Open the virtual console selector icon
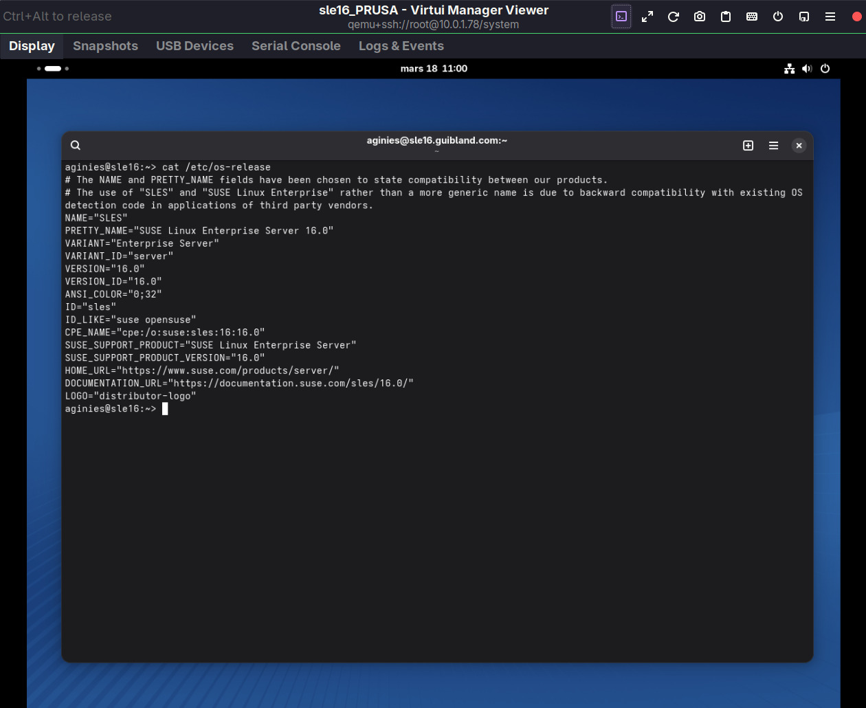The width and height of the screenshot is (866, 708). (621, 16)
